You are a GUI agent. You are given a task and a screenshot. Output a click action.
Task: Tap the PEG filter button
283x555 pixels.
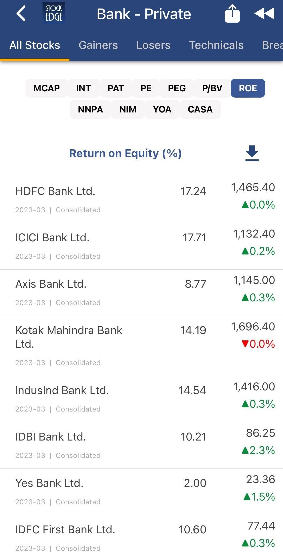[177, 88]
